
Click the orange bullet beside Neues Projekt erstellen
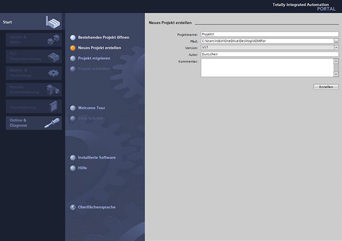73,48
